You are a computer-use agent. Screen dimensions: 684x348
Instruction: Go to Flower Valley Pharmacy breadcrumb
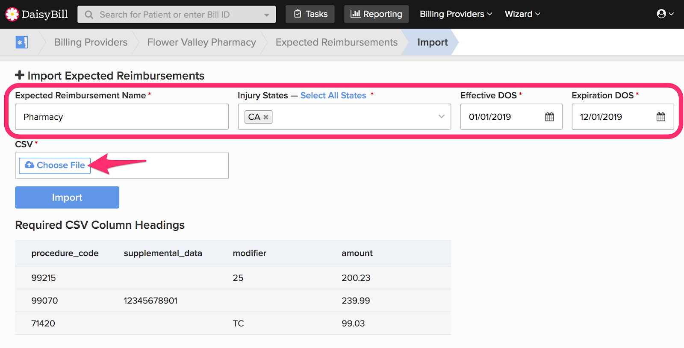pyautogui.click(x=201, y=42)
